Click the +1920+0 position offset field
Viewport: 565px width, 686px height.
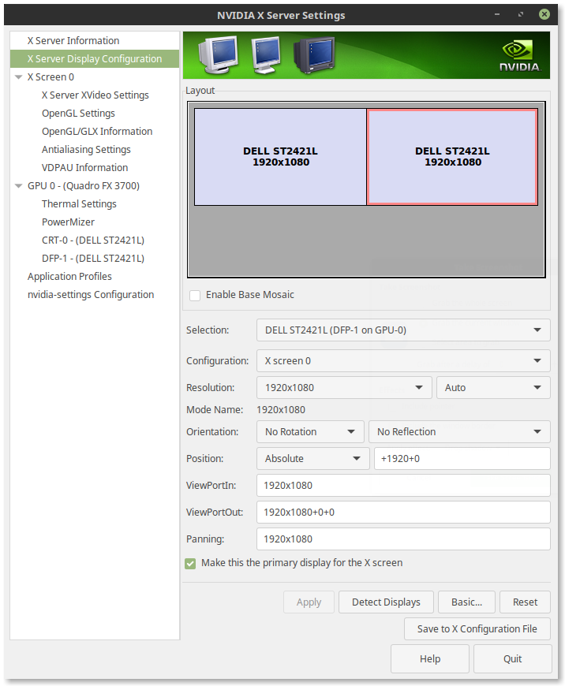462,458
